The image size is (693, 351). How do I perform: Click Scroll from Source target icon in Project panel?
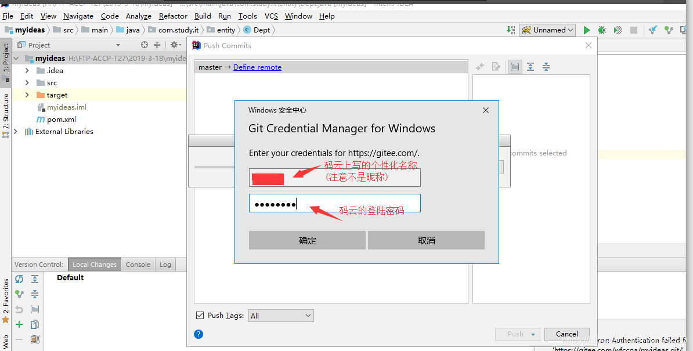click(145, 45)
